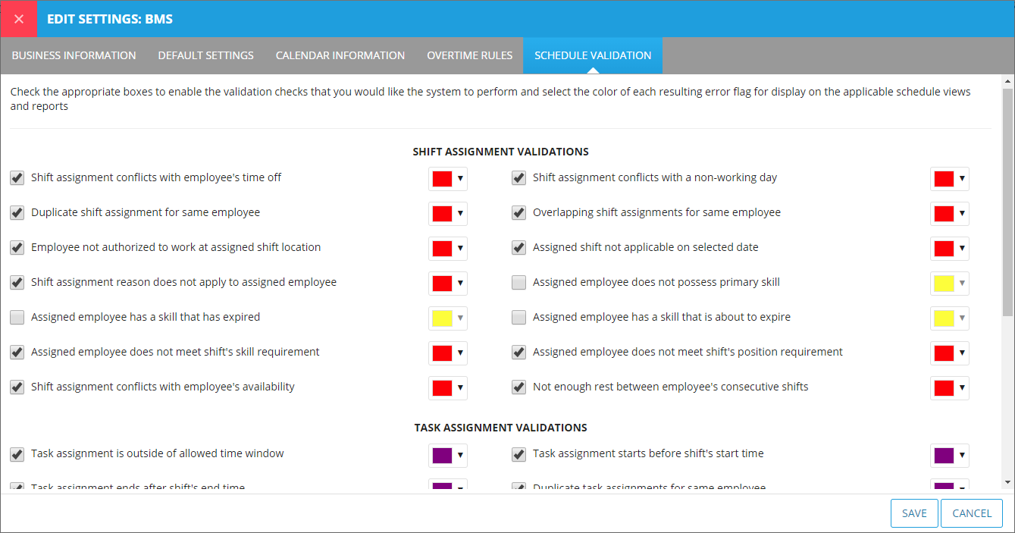The height and width of the screenshot is (533, 1015).
Task: Click the Cancel button
Action: pyautogui.click(x=972, y=513)
